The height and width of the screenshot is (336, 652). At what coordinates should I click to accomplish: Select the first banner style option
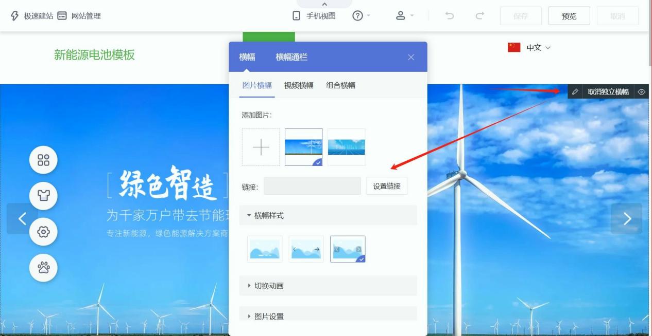pos(265,249)
